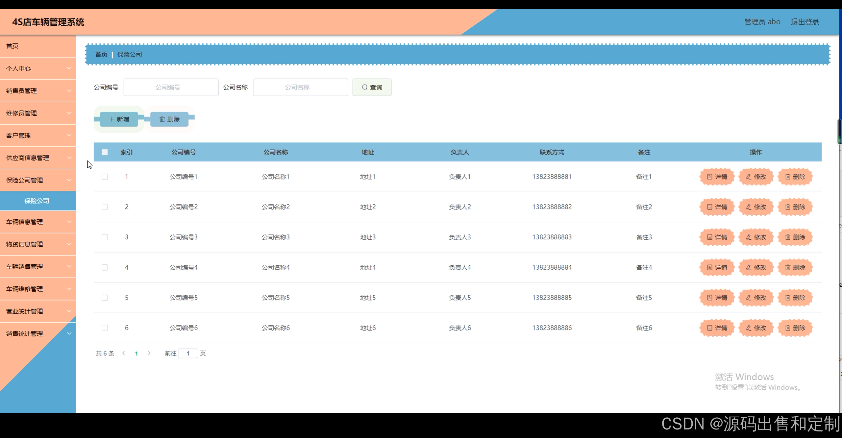Collapse the 销售统计管理 menu

click(38, 333)
